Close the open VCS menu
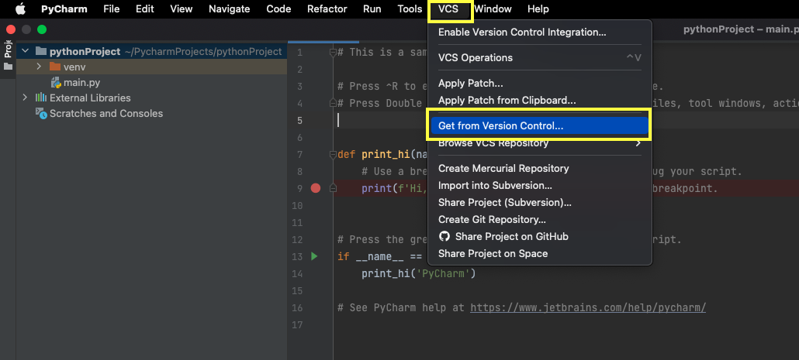This screenshot has width=799, height=360. point(448,9)
